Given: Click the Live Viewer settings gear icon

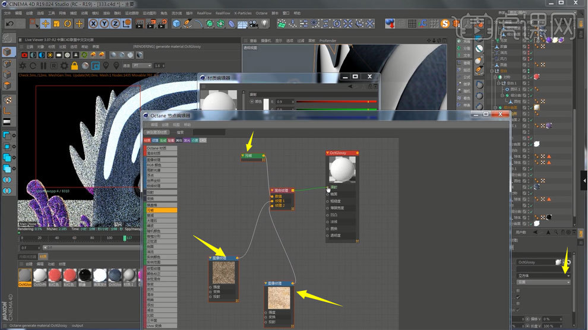Looking at the screenshot, I should pyautogui.click(x=64, y=65).
